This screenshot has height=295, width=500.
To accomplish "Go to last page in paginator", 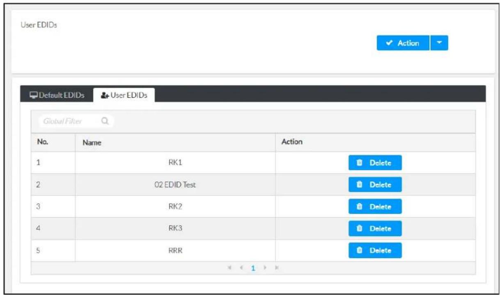I will 277,268.
